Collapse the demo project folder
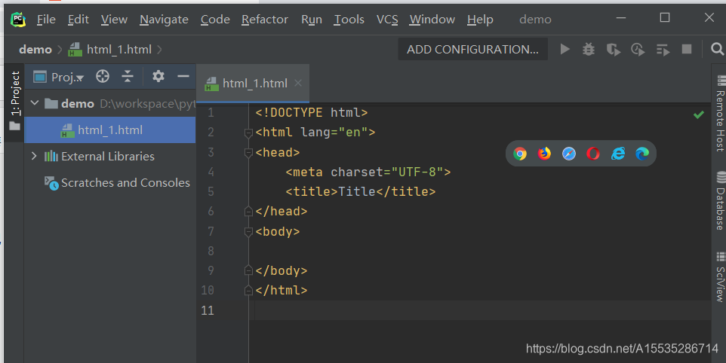The image size is (726, 363). (35, 103)
